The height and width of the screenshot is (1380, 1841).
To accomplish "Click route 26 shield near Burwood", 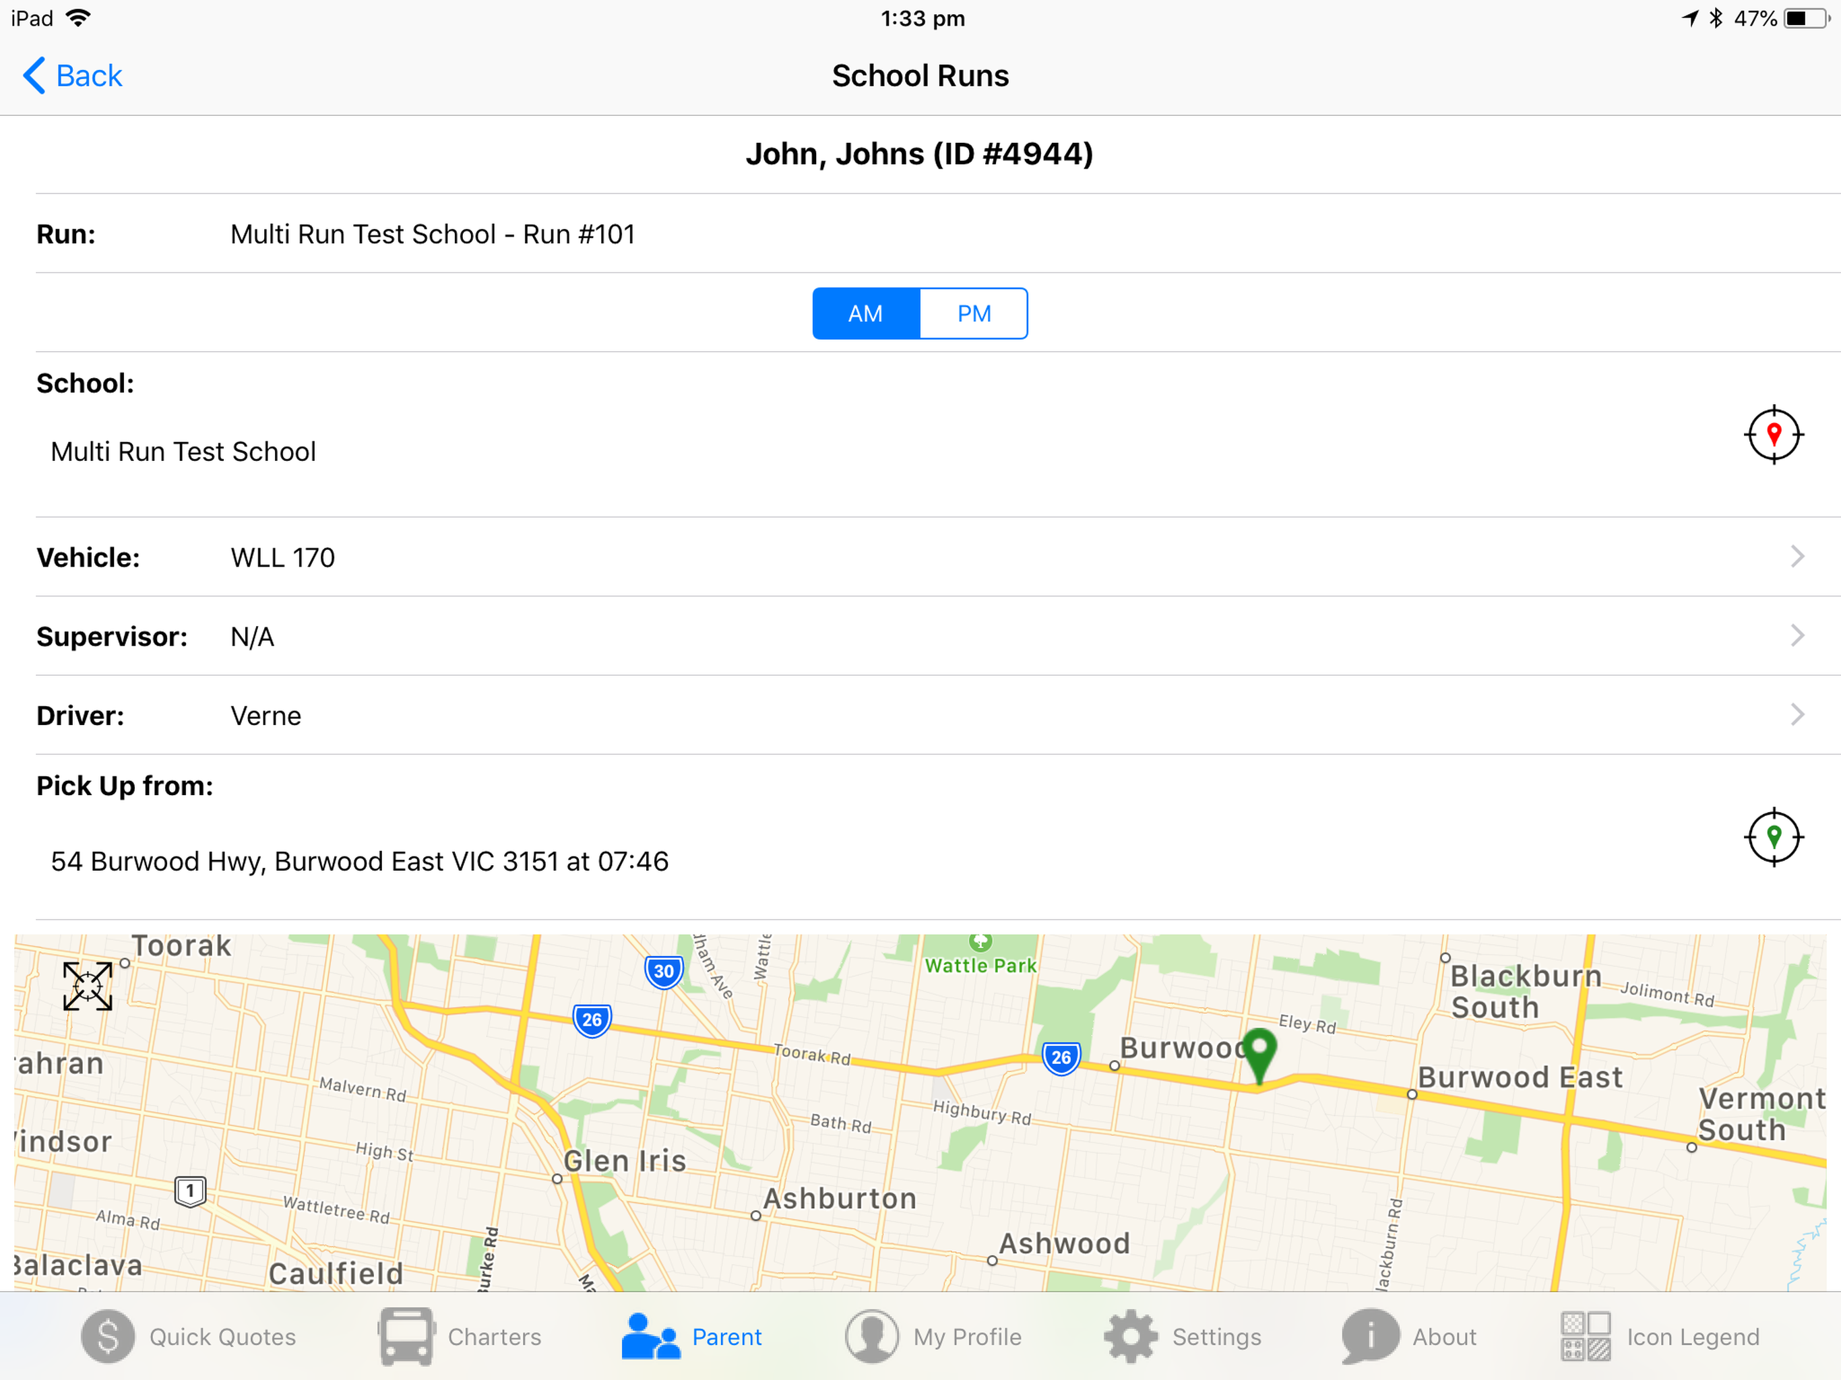I will [x=1061, y=1058].
